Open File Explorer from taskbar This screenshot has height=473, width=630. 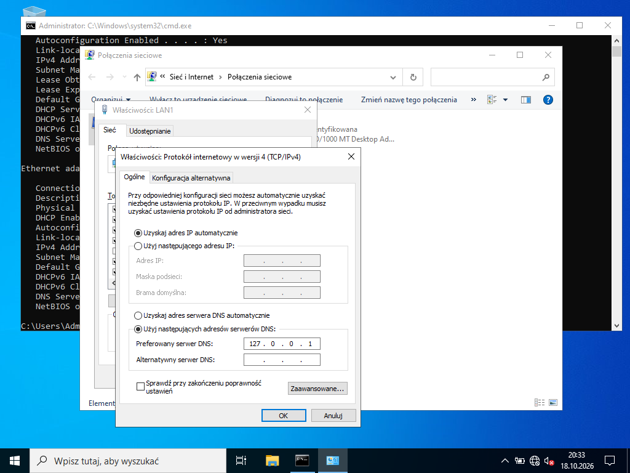point(273,461)
